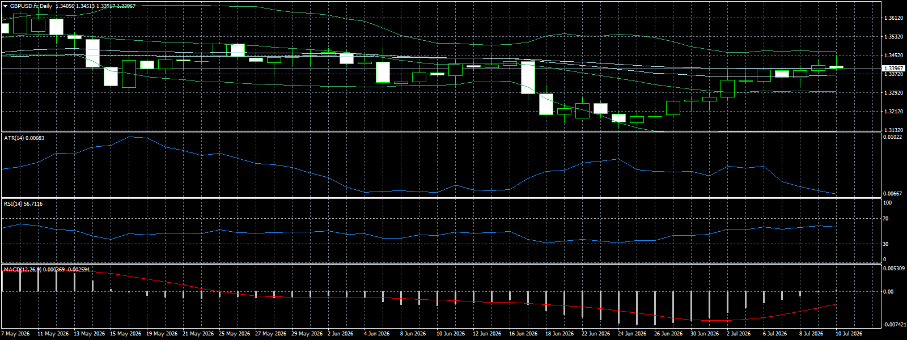This screenshot has width=907, height=340.
Task: Click the 24 Jun 2026 date label
Action: pyautogui.click(x=633, y=334)
